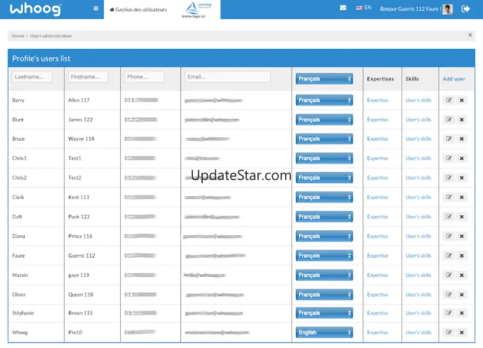Edit the Bruce user row
This screenshot has width=483, height=348.
[x=449, y=139]
